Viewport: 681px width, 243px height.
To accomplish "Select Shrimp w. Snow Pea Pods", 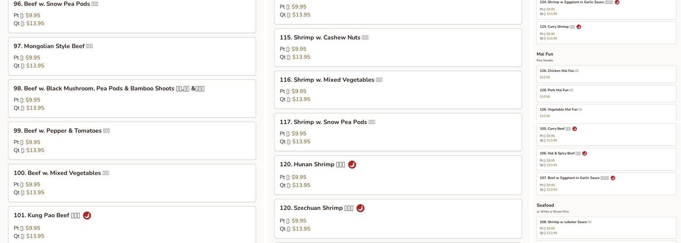I will (398, 132).
